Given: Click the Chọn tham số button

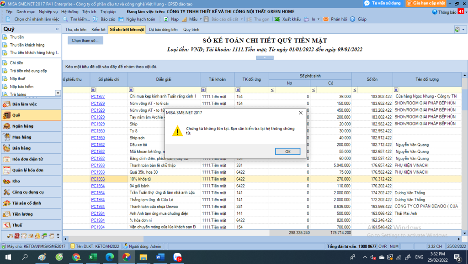Looking at the screenshot, I should pos(85,41).
